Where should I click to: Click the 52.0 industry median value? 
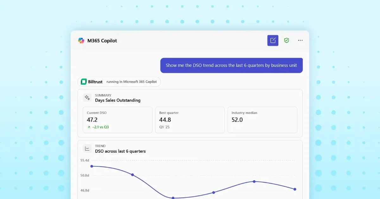237,120
